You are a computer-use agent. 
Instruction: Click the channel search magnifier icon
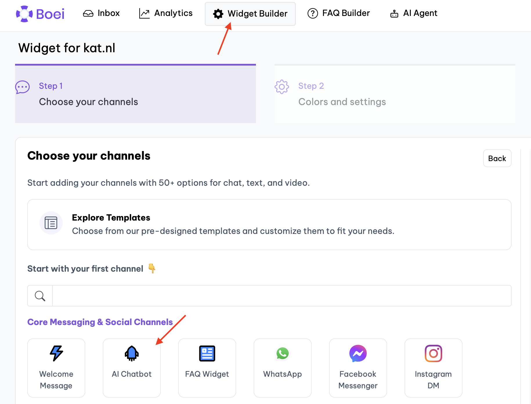tap(40, 296)
